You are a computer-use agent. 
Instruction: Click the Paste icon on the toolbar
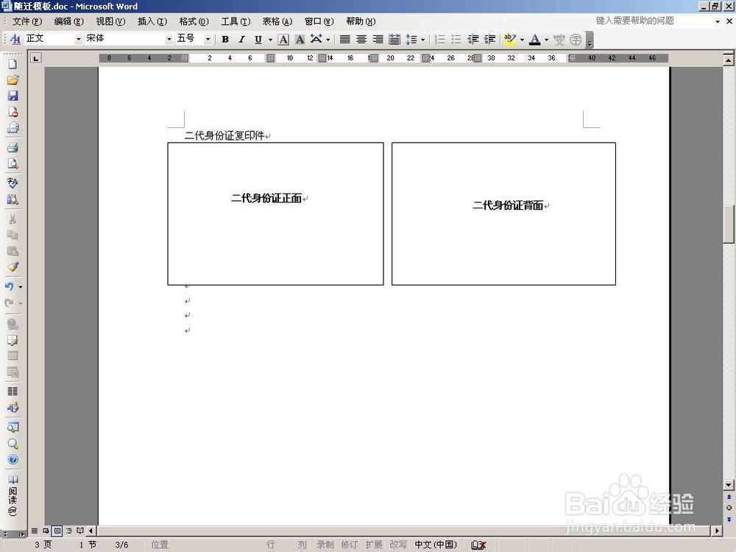[13, 250]
